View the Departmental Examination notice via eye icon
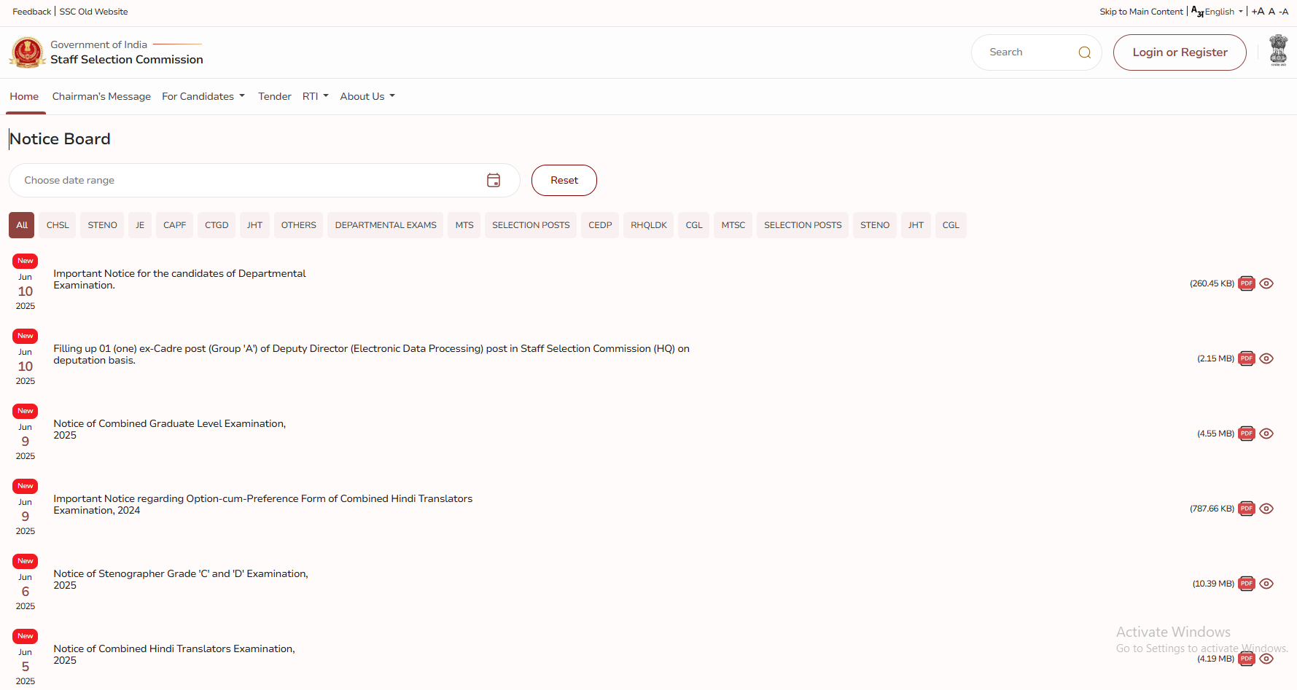 (1266, 283)
